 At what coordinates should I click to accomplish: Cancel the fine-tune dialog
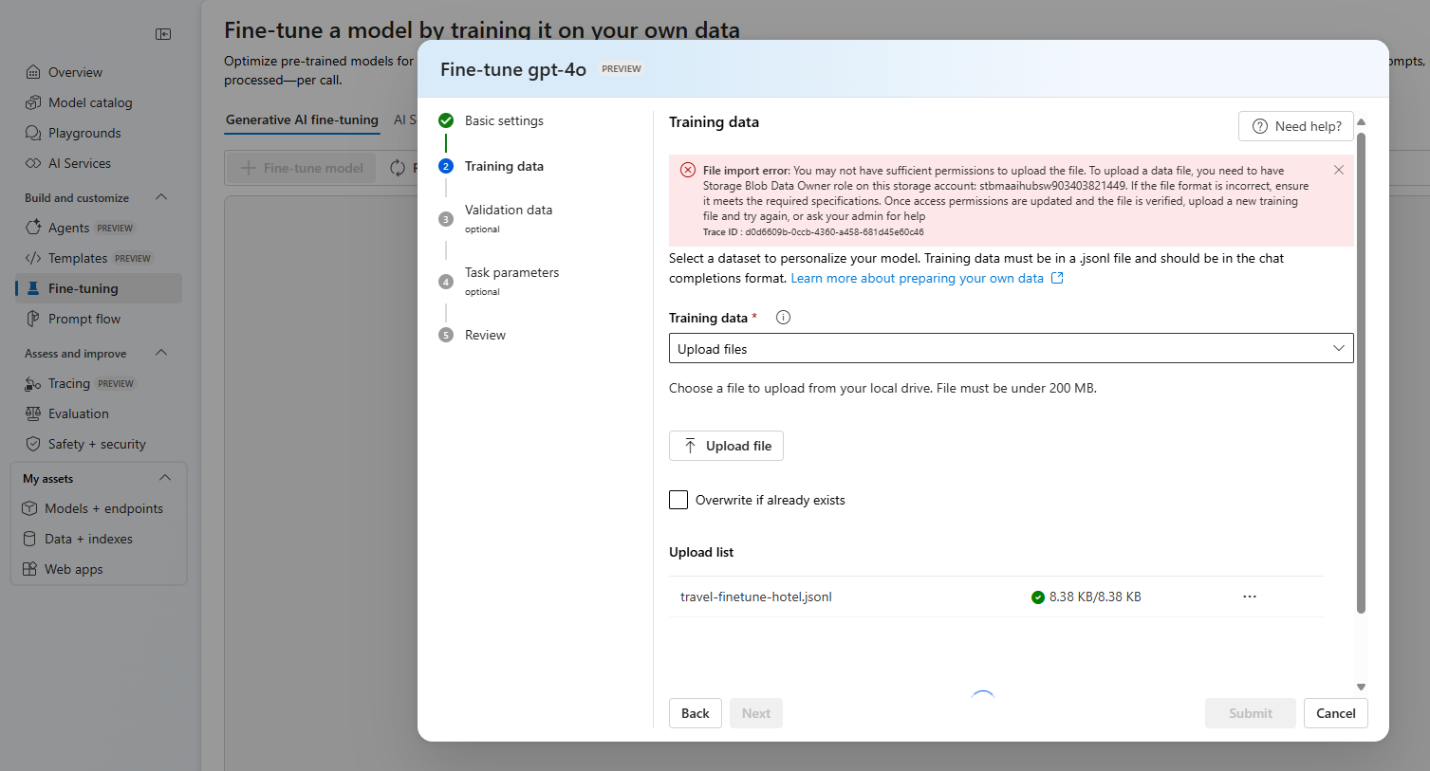point(1336,713)
